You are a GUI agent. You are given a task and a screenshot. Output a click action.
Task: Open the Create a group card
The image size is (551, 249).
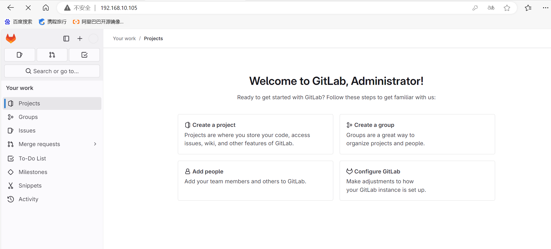click(x=417, y=134)
